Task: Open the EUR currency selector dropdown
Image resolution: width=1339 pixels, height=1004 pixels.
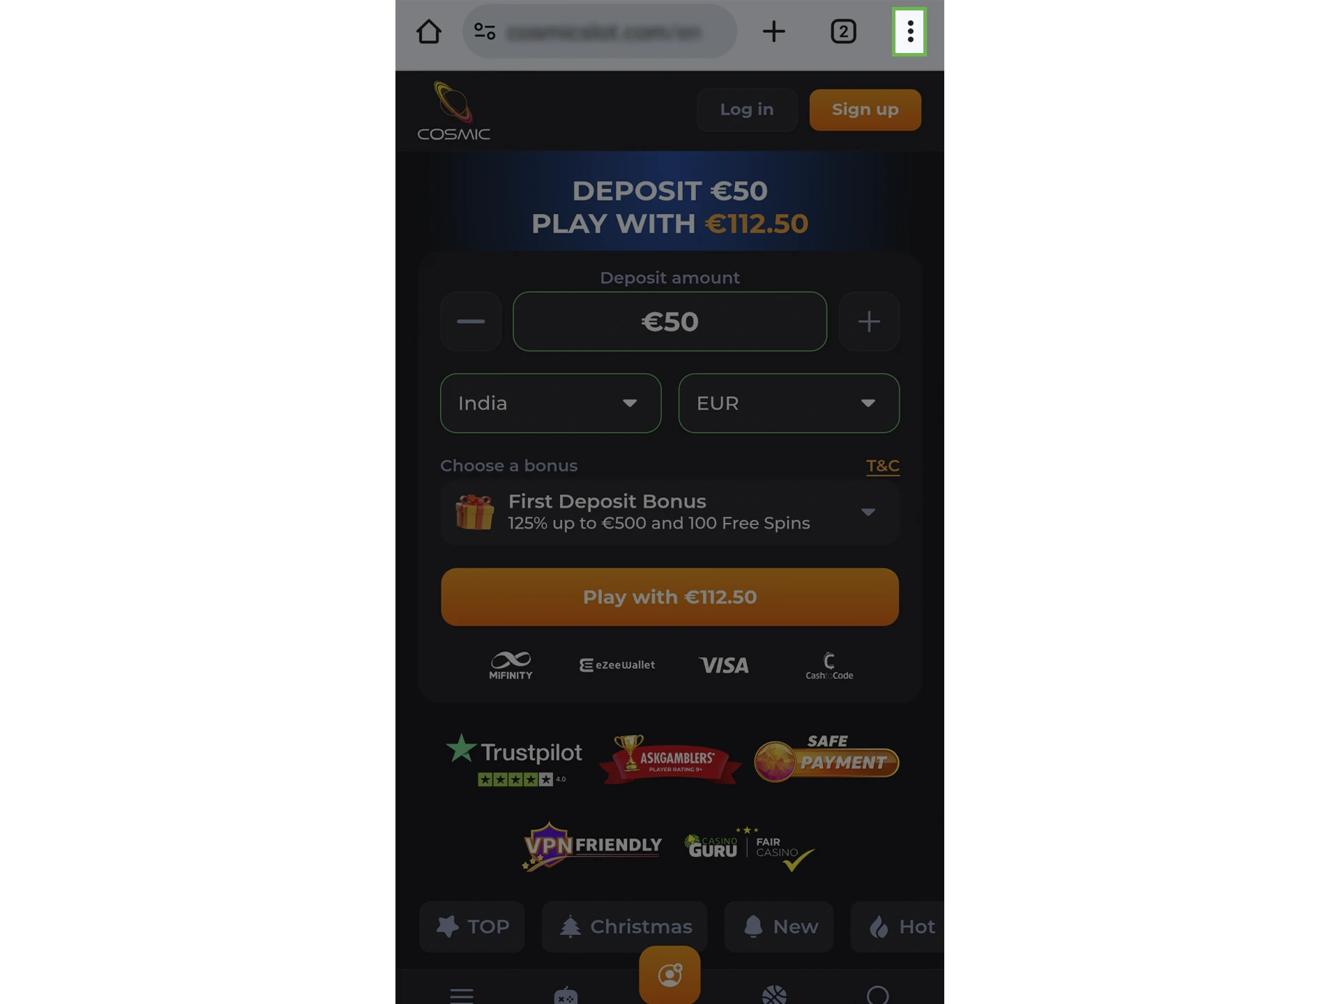Action: [789, 403]
